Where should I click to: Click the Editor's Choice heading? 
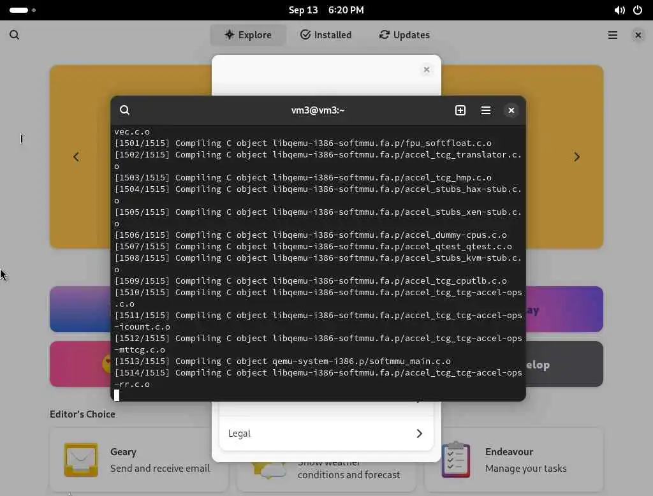(82, 414)
